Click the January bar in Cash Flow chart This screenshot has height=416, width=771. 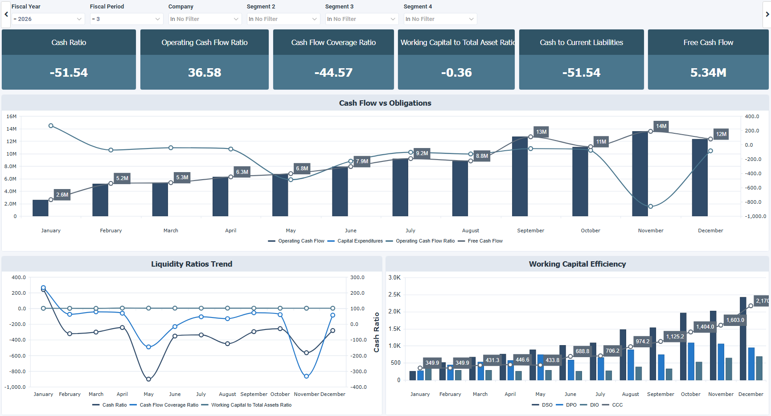pos(41,208)
